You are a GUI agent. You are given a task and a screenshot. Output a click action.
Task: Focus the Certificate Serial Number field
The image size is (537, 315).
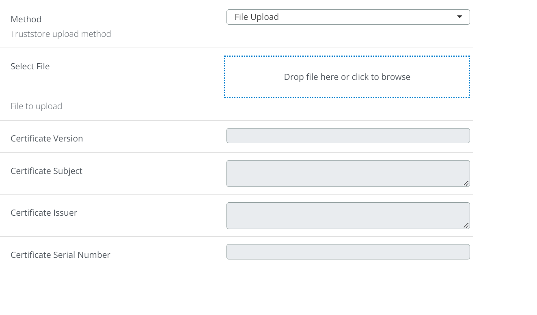pyautogui.click(x=347, y=252)
